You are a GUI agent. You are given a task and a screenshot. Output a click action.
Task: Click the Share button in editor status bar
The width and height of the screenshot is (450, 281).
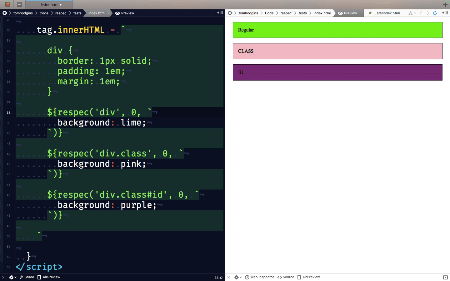(27, 277)
